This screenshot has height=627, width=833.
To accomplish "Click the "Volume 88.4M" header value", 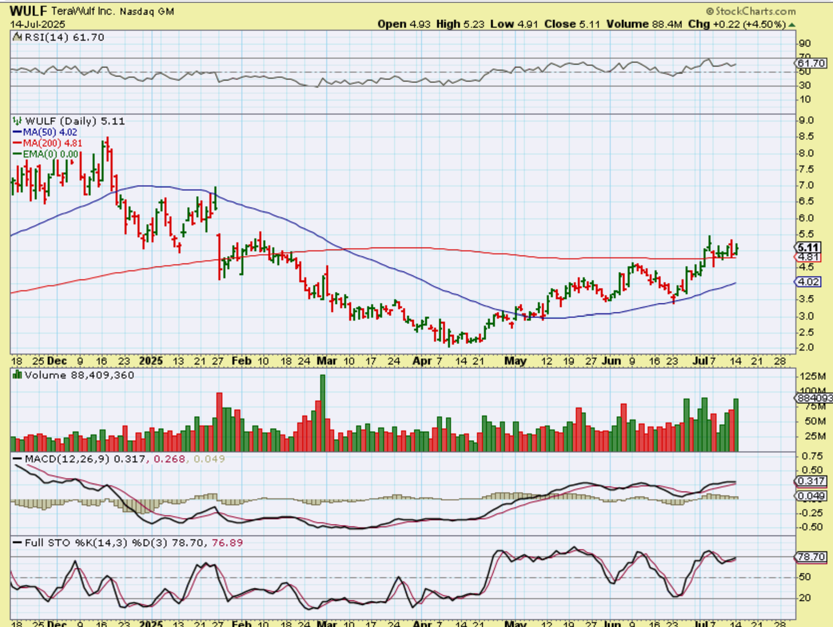I will pyautogui.click(x=644, y=24).
